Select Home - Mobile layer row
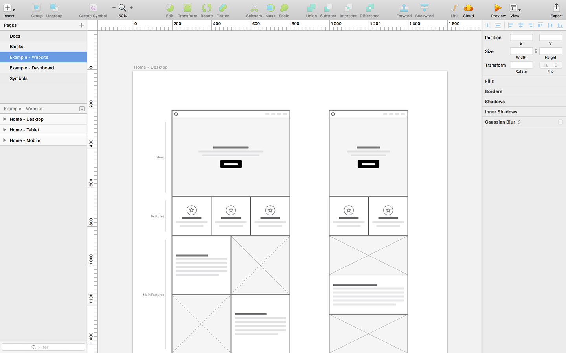The width and height of the screenshot is (566, 353). coord(43,140)
